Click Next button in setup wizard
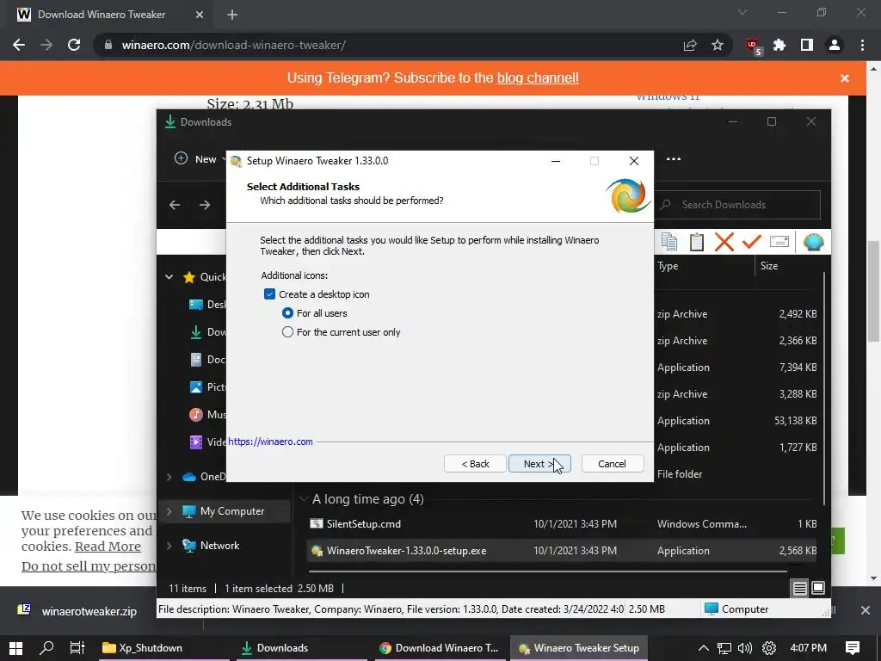The height and width of the screenshot is (661, 881). [539, 464]
